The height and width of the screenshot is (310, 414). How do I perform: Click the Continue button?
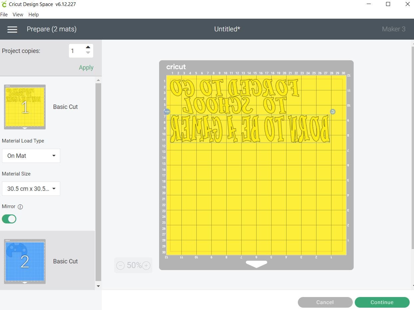[x=382, y=302]
